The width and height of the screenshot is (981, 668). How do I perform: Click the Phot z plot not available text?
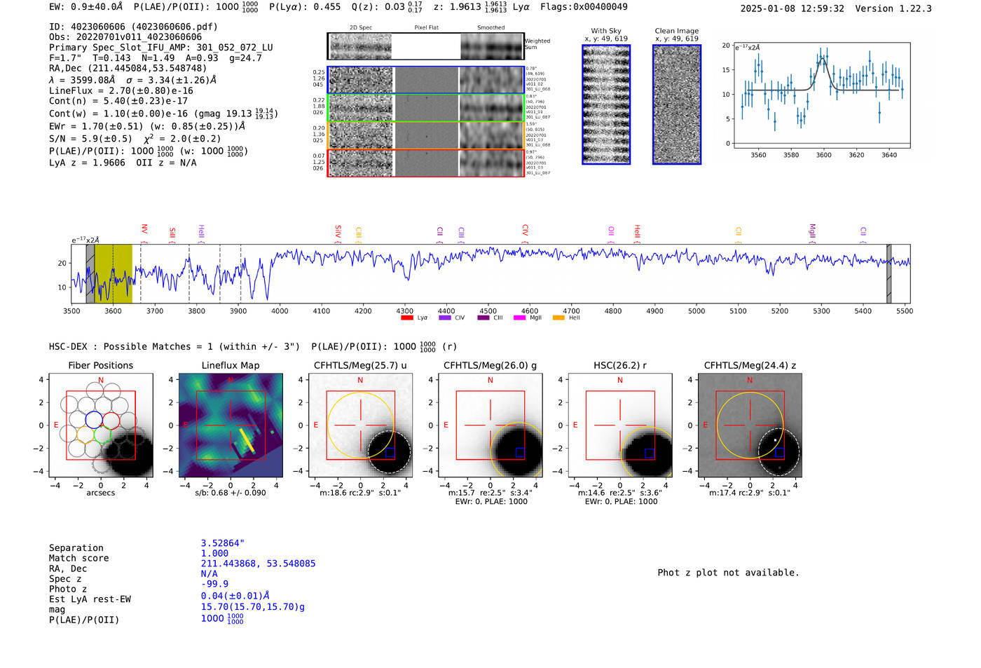[728, 573]
